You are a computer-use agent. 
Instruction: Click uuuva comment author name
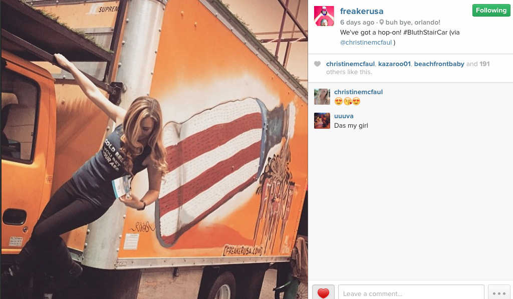click(344, 116)
